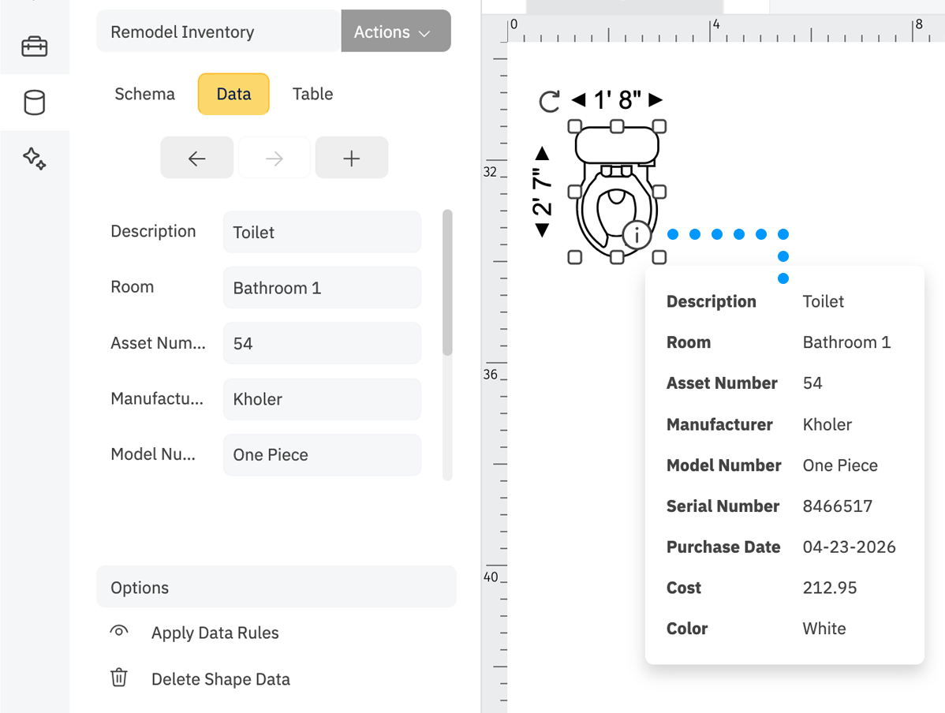The width and height of the screenshot is (945, 713).
Task: Go to previous record with the left arrow
Action: click(x=196, y=157)
